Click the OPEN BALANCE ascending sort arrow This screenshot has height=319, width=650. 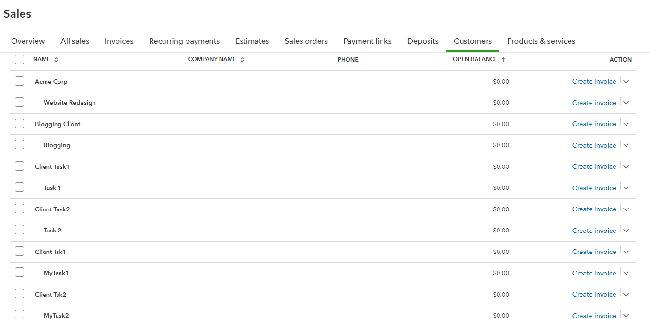point(503,60)
